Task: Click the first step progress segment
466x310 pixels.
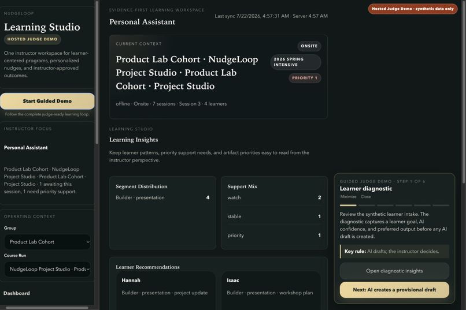Action: (x=348, y=206)
